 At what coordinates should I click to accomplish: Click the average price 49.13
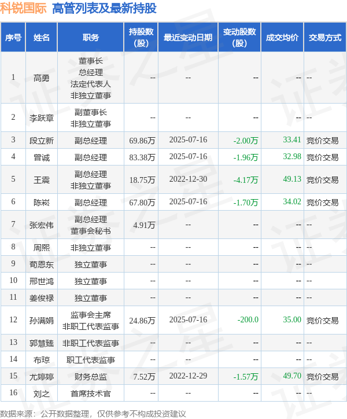tap(292, 179)
